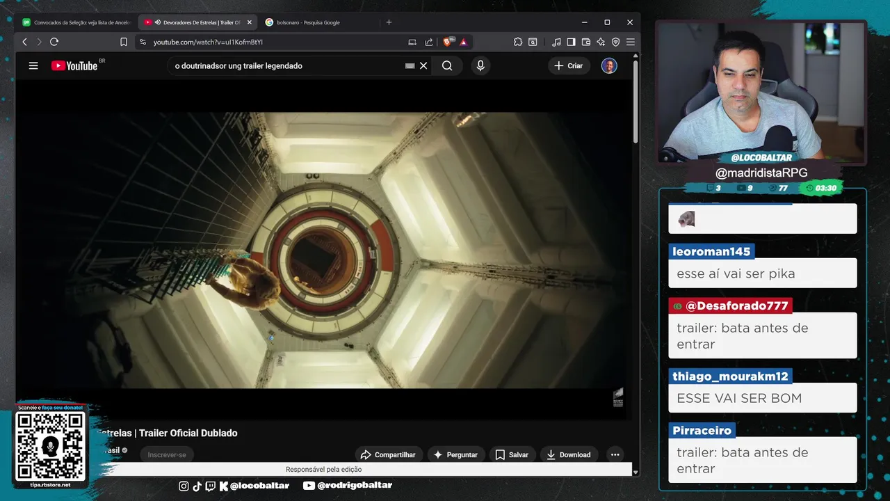890x501 pixels.
Task: Click the Twitch icon in stream footer
Action: [211, 486]
